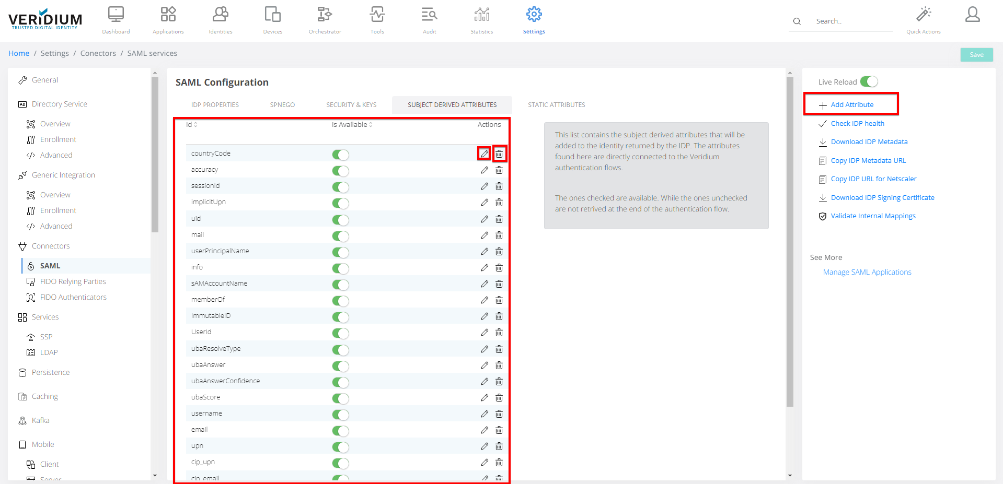Disable availability for the mail attribute
The height and width of the screenshot is (484, 1003).
[x=340, y=236]
